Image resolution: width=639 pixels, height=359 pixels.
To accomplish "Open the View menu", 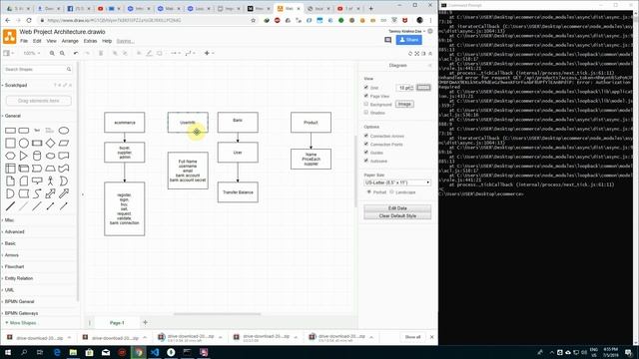I will click(x=51, y=41).
